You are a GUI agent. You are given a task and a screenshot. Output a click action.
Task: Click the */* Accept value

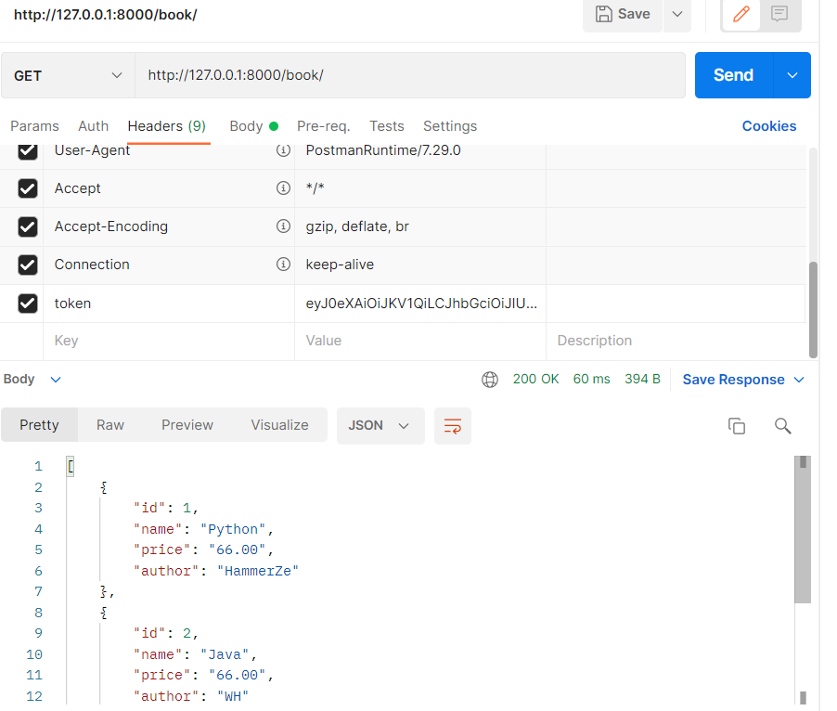coord(315,187)
